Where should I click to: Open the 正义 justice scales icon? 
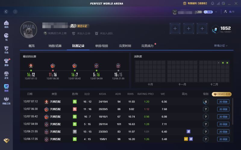6,75
